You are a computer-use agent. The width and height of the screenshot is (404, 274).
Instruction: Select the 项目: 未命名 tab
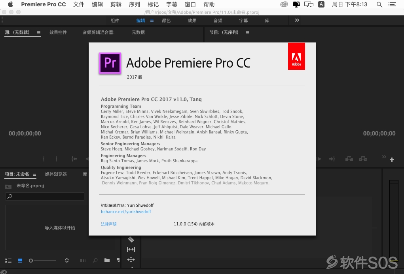click(x=17, y=174)
